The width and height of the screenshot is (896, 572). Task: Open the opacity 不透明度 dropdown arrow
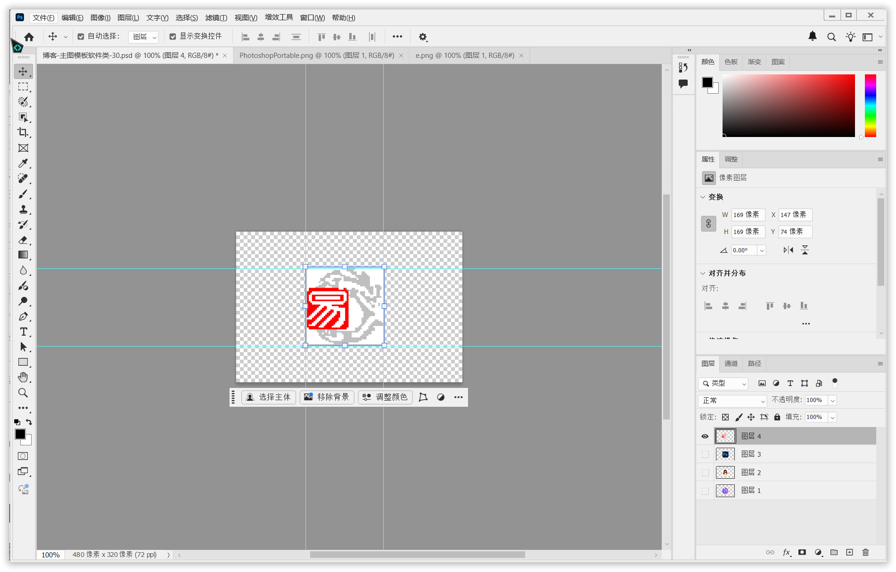point(832,401)
